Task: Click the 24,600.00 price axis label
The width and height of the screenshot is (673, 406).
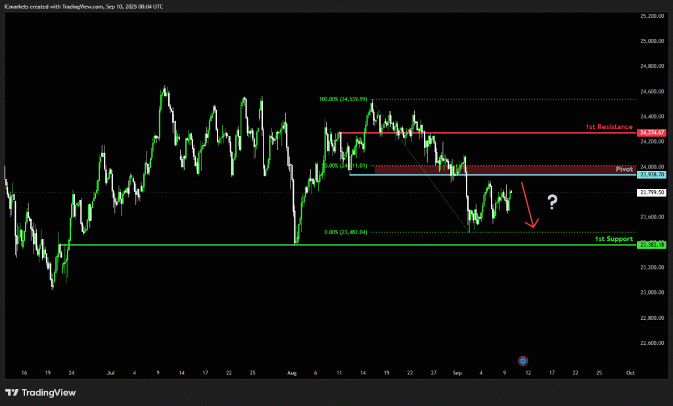Action: (x=652, y=91)
